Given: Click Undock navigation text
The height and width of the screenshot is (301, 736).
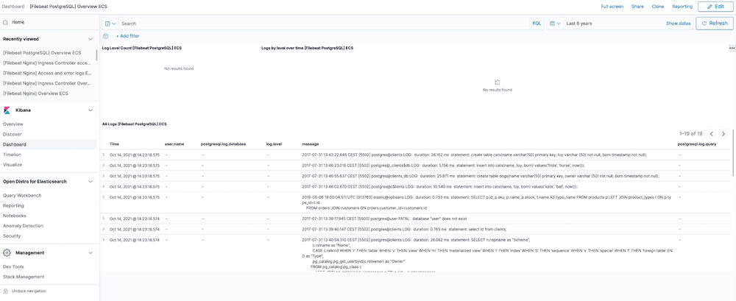Looking at the screenshot, I should click(29, 291).
